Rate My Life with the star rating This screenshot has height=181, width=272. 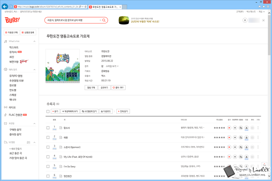219,157
